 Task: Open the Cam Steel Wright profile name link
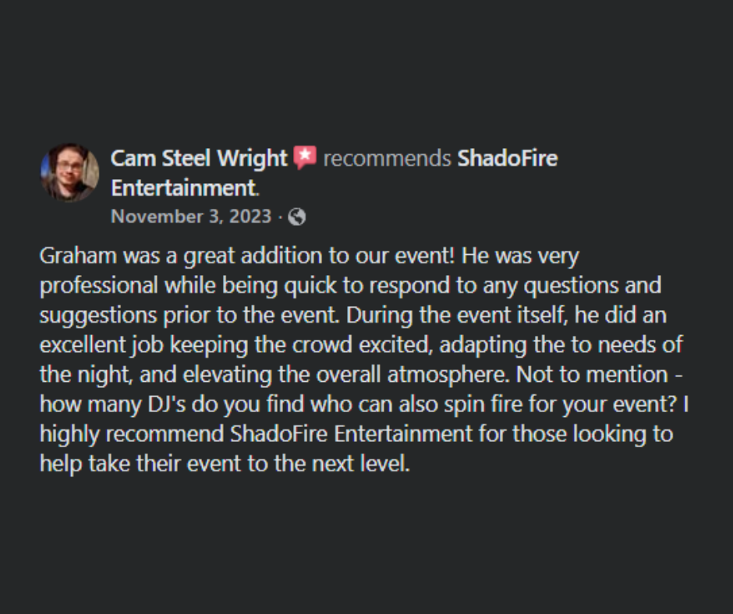tap(199, 158)
